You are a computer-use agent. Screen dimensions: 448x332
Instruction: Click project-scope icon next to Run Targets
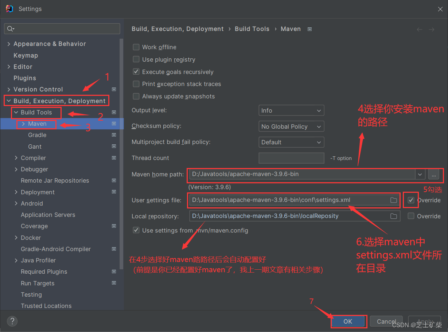coord(114,283)
